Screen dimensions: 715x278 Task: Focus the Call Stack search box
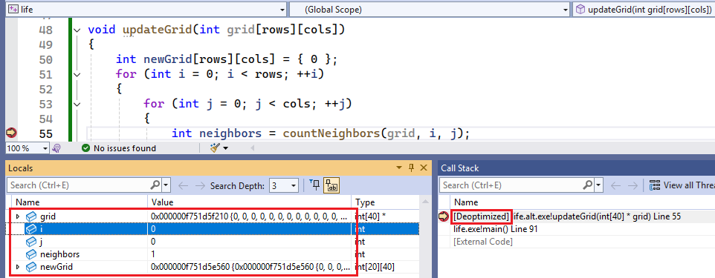coord(511,185)
